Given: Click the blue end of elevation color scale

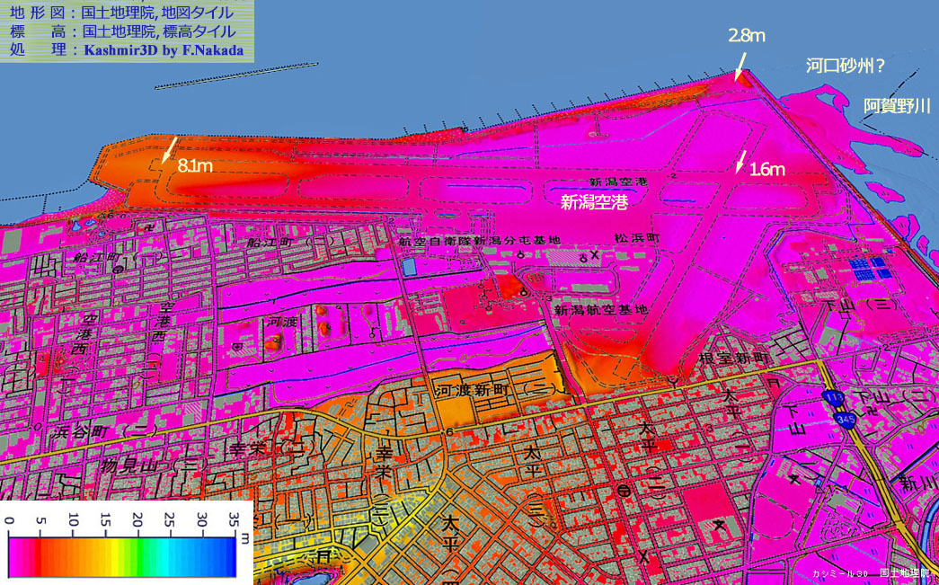Looking at the screenshot, I should [x=226, y=557].
